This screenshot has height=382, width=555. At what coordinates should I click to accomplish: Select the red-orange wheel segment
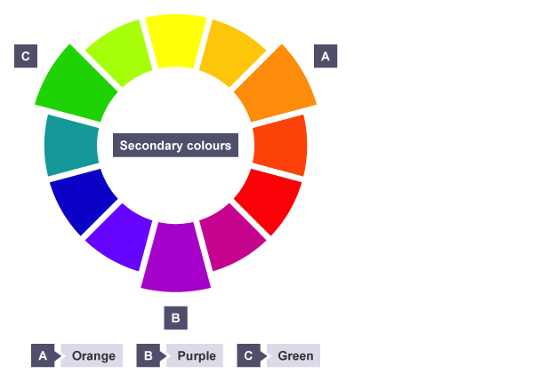pos(280,145)
